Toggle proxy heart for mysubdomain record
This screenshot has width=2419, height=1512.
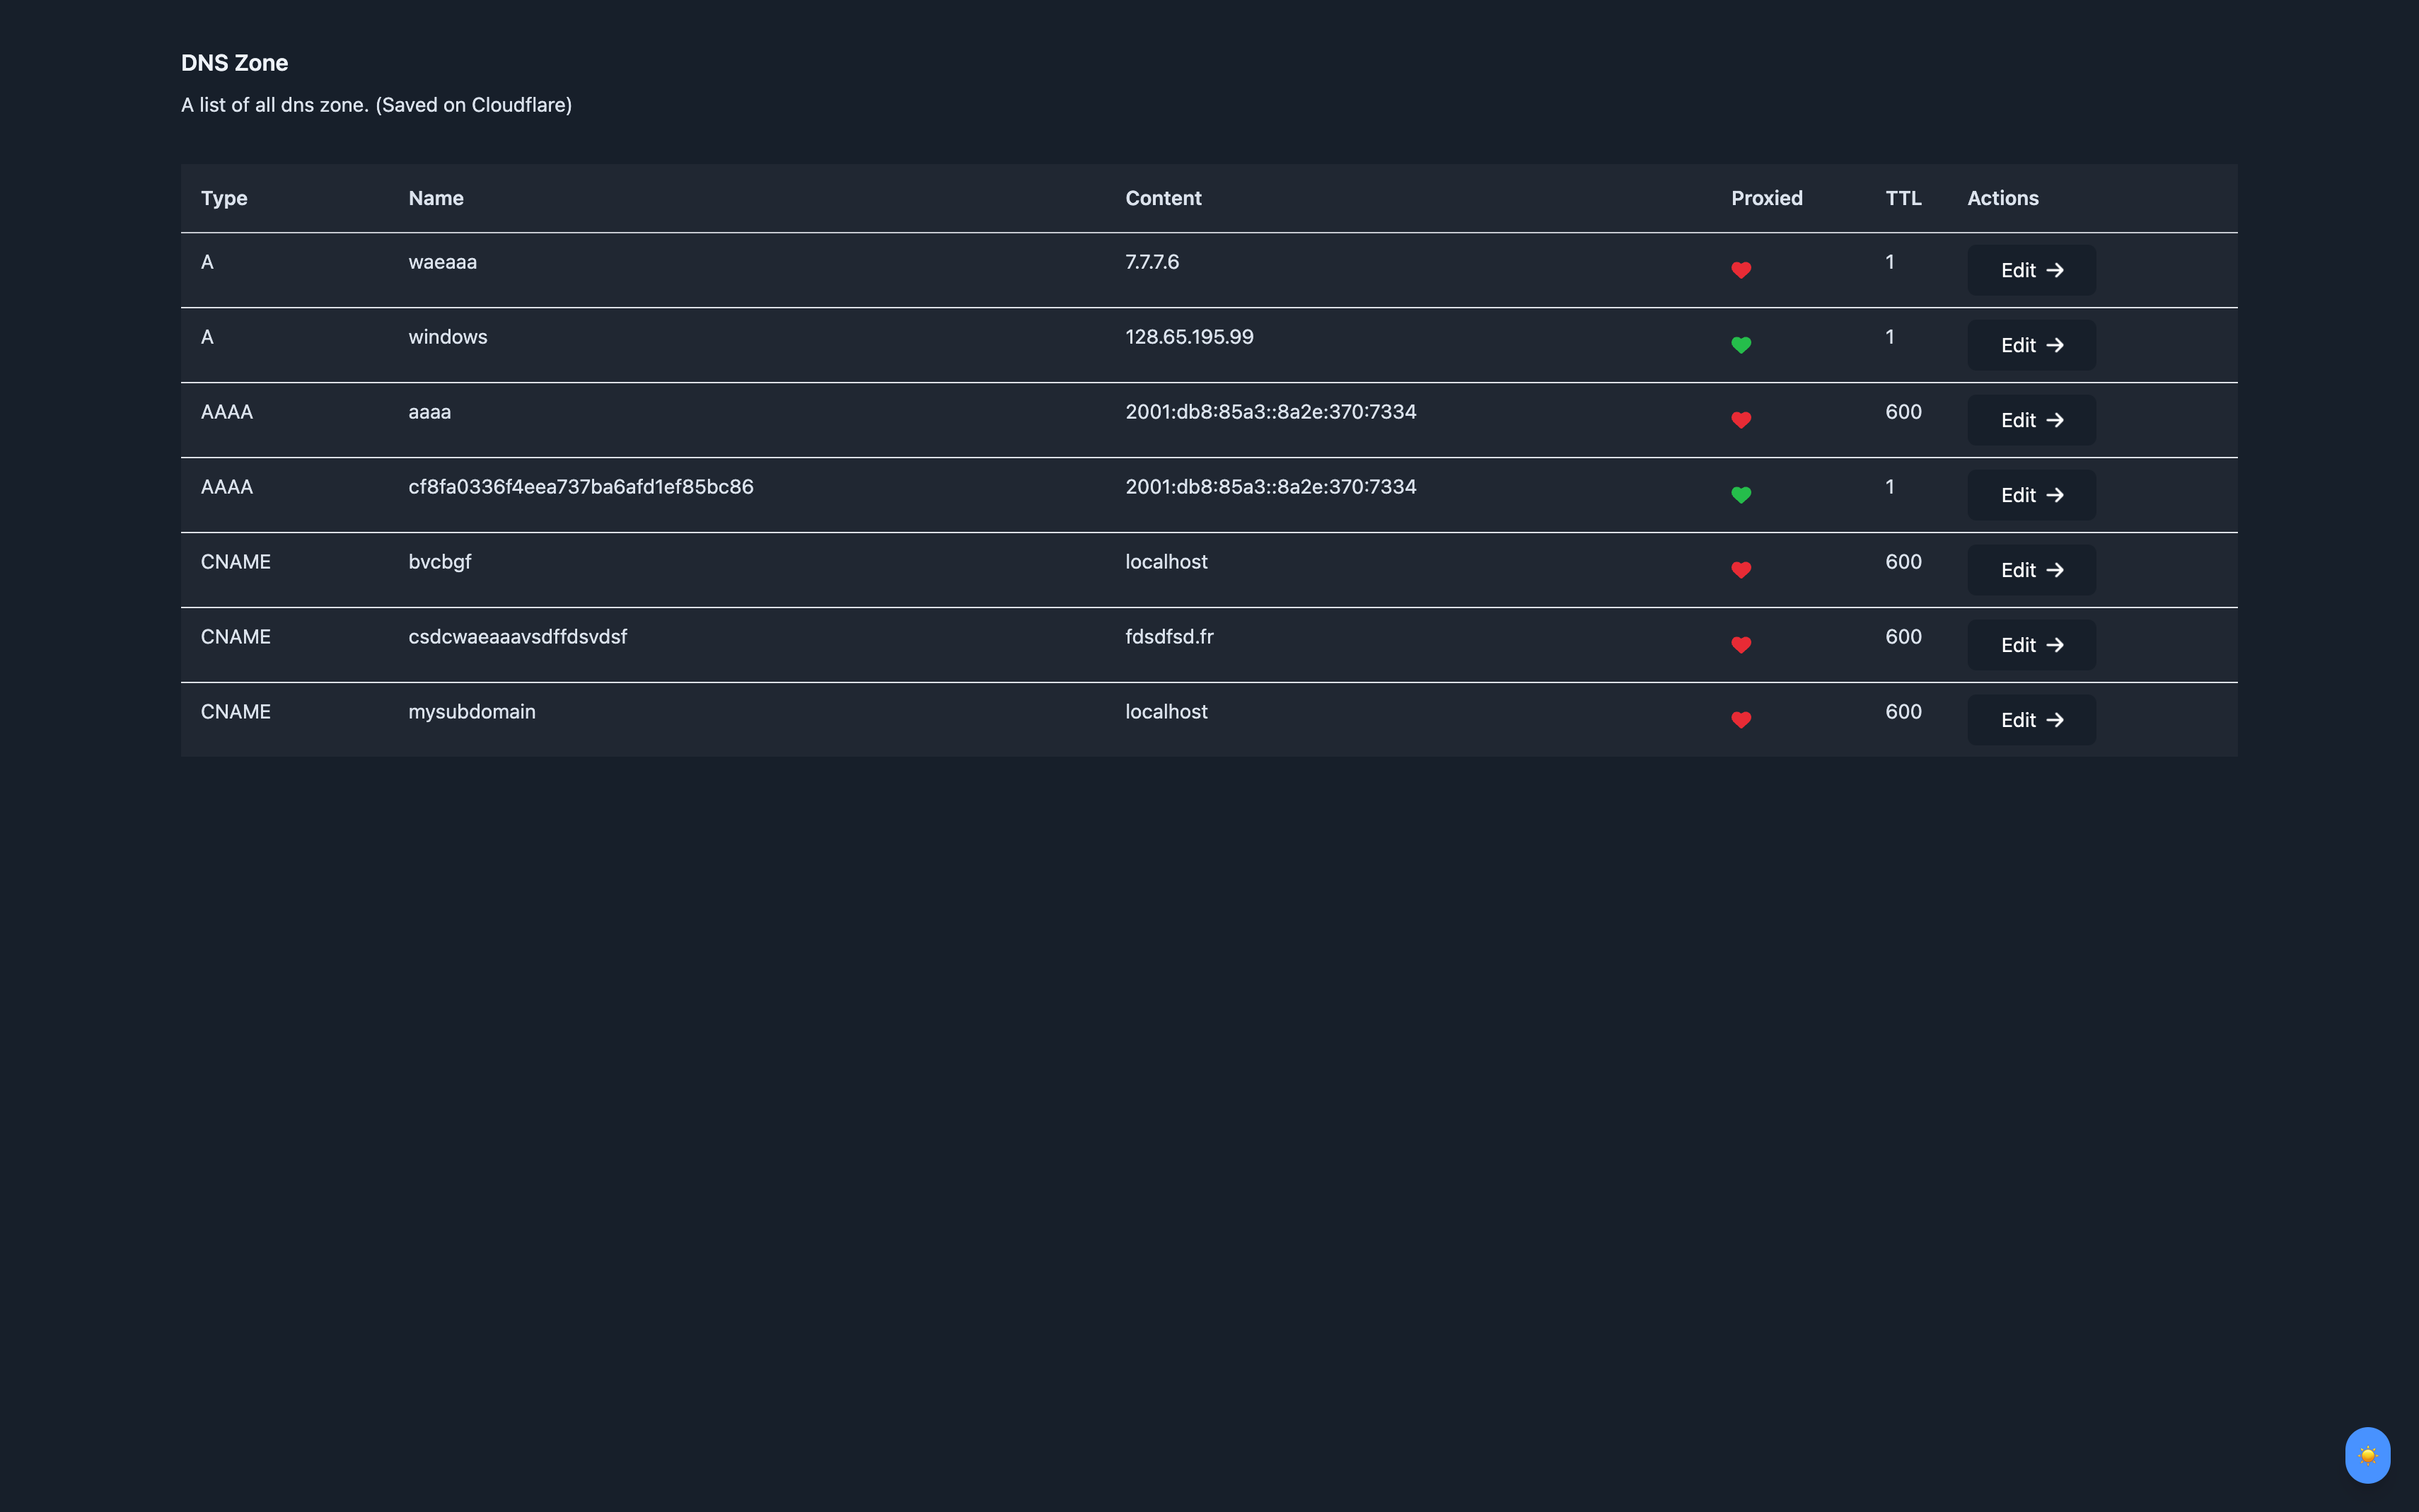pyautogui.click(x=1741, y=719)
